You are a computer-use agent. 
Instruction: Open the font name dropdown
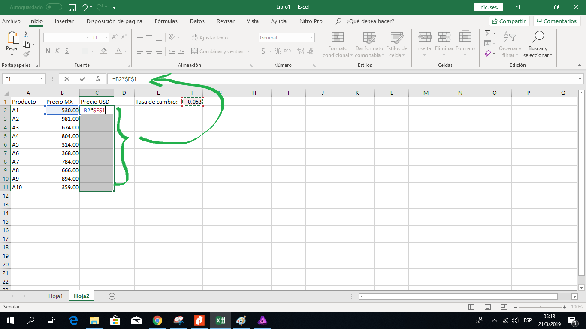point(88,38)
